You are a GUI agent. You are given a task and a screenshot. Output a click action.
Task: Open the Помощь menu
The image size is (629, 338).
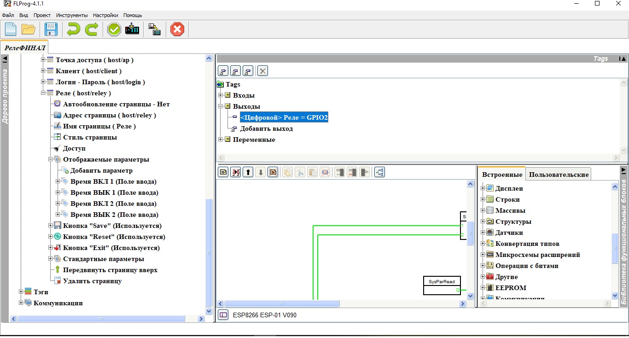(x=133, y=15)
